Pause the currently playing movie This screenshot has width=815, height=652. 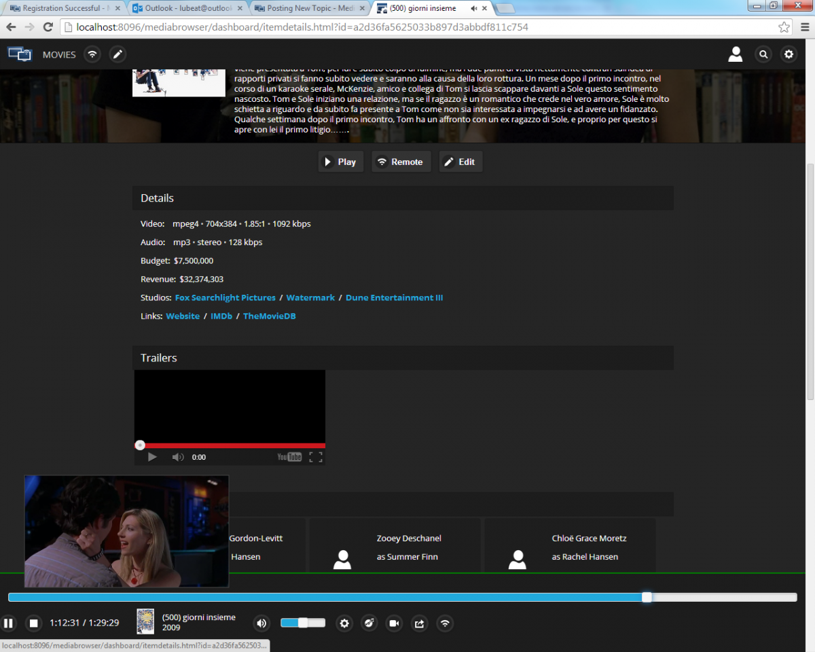tap(8, 623)
